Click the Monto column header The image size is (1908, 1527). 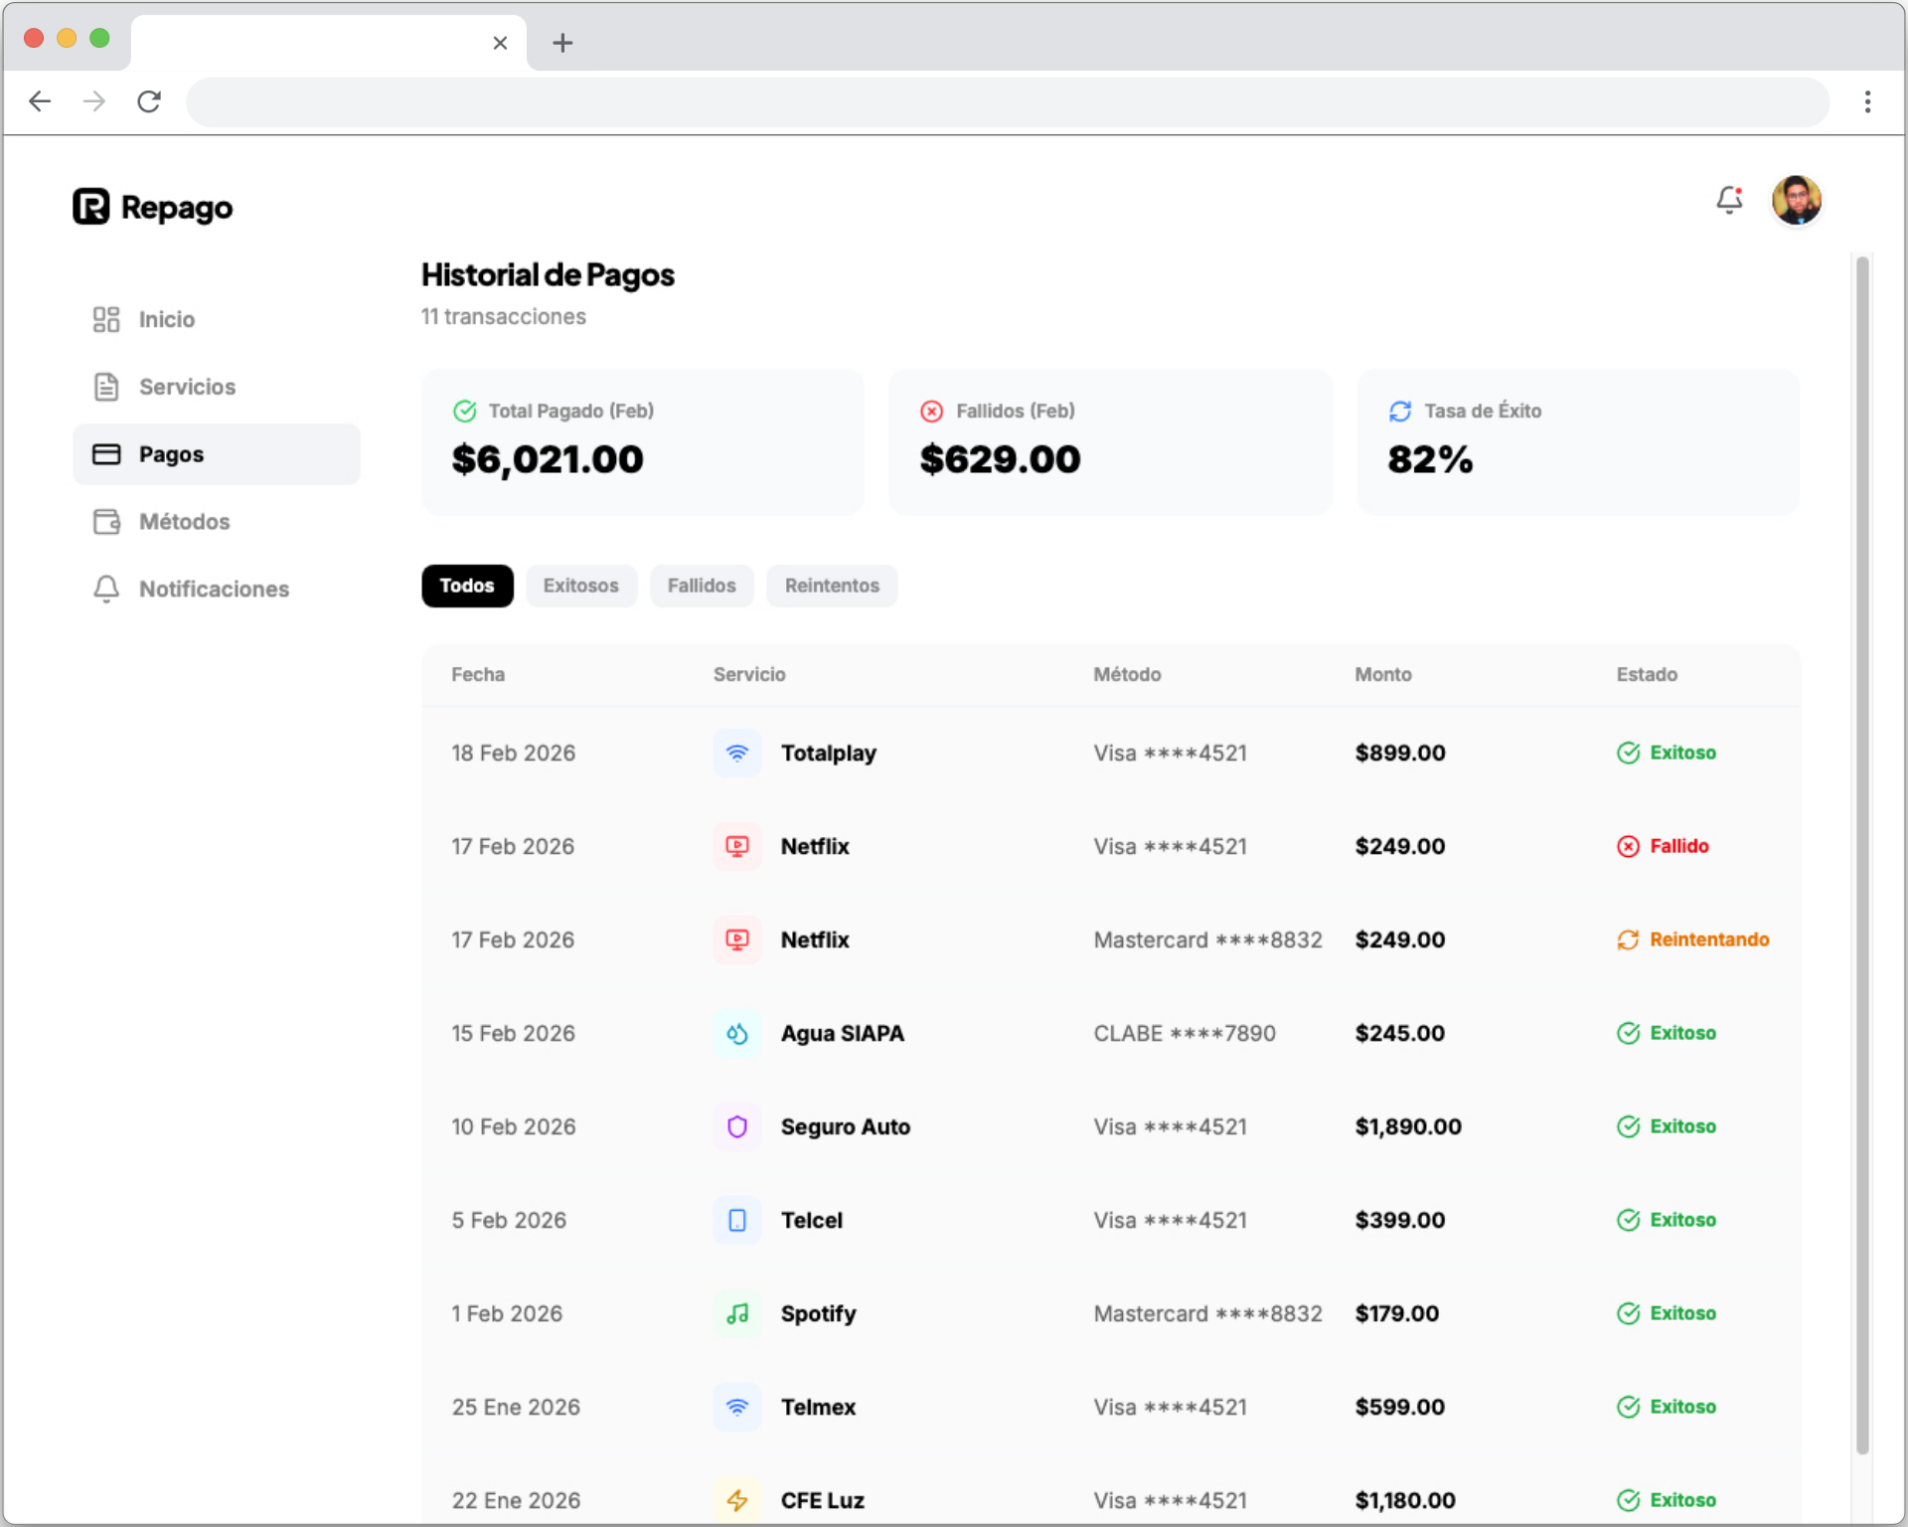pos(1383,674)
